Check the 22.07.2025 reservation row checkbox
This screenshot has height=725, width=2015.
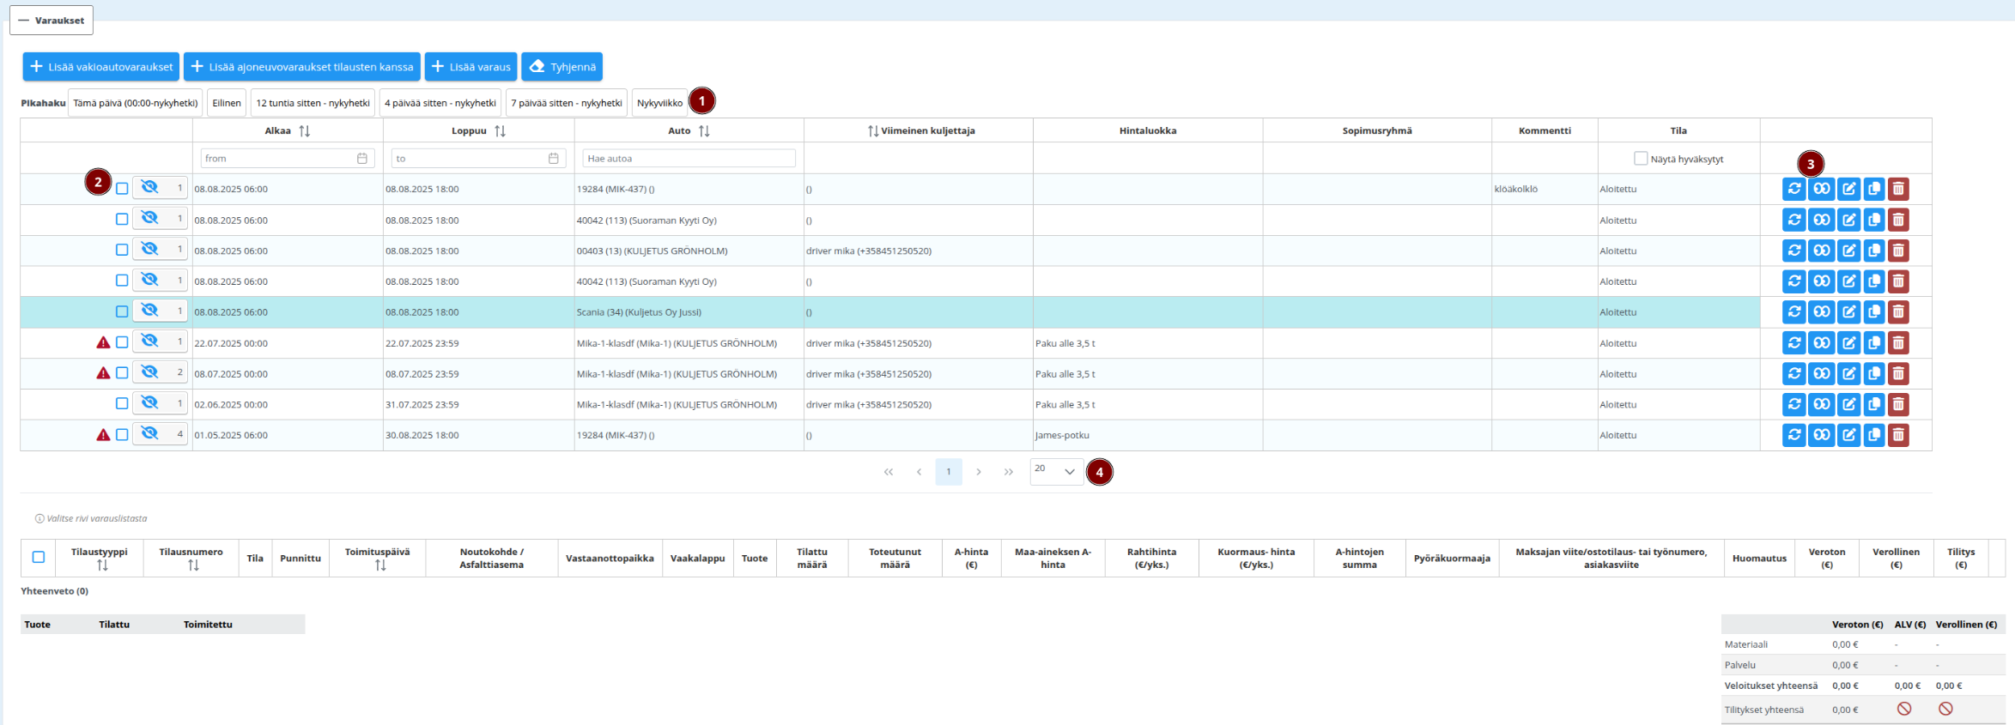pos(122,343)
